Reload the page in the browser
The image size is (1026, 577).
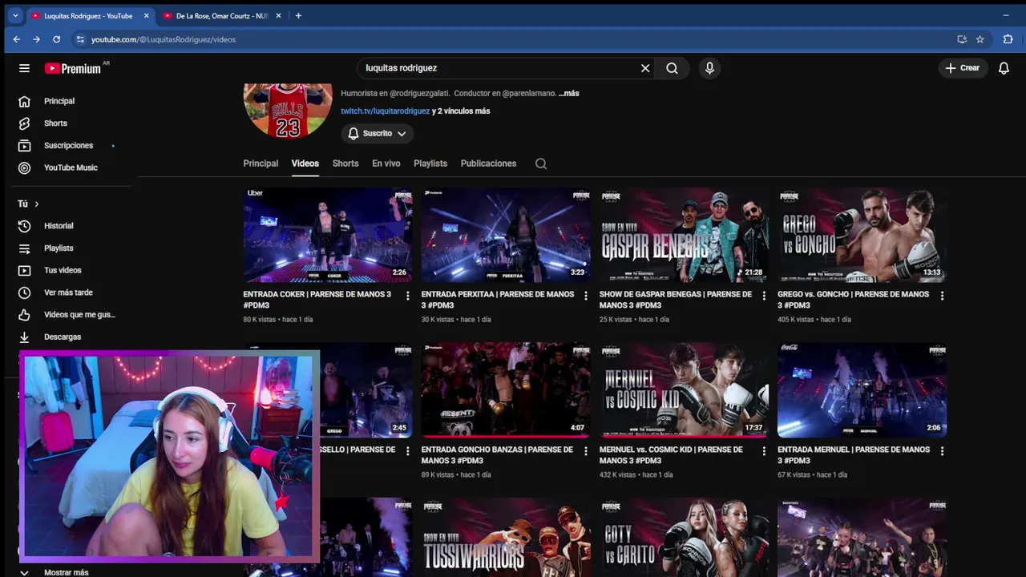(x=56, y=39)
